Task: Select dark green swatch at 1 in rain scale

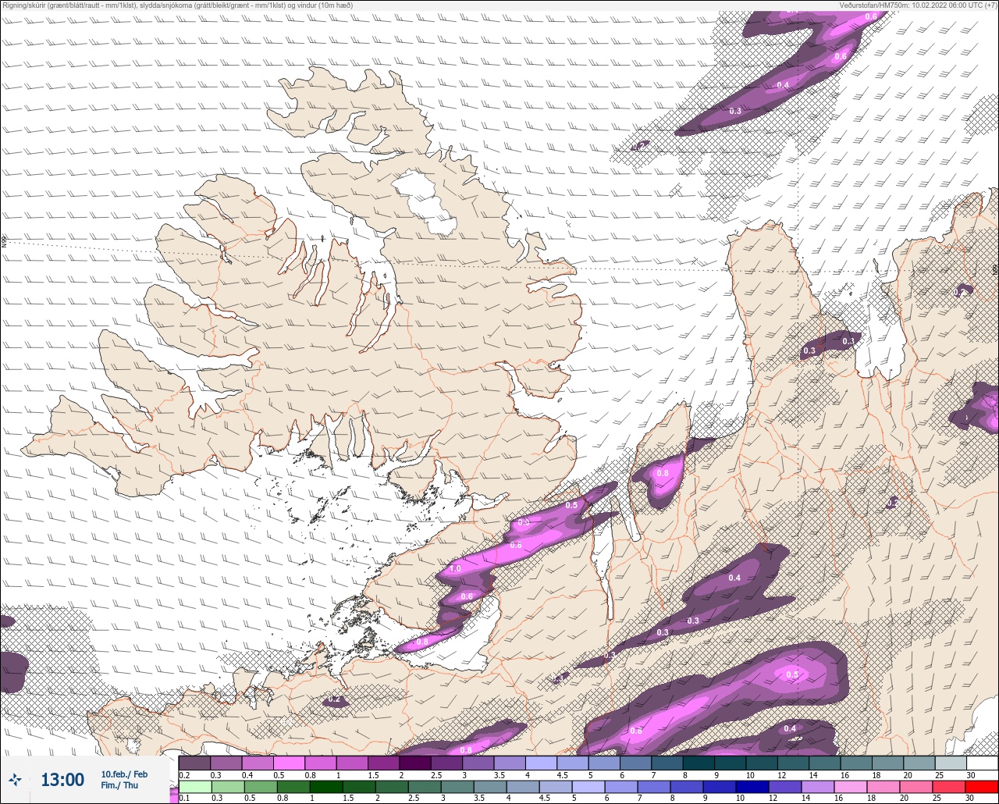Action: [326, 787]
